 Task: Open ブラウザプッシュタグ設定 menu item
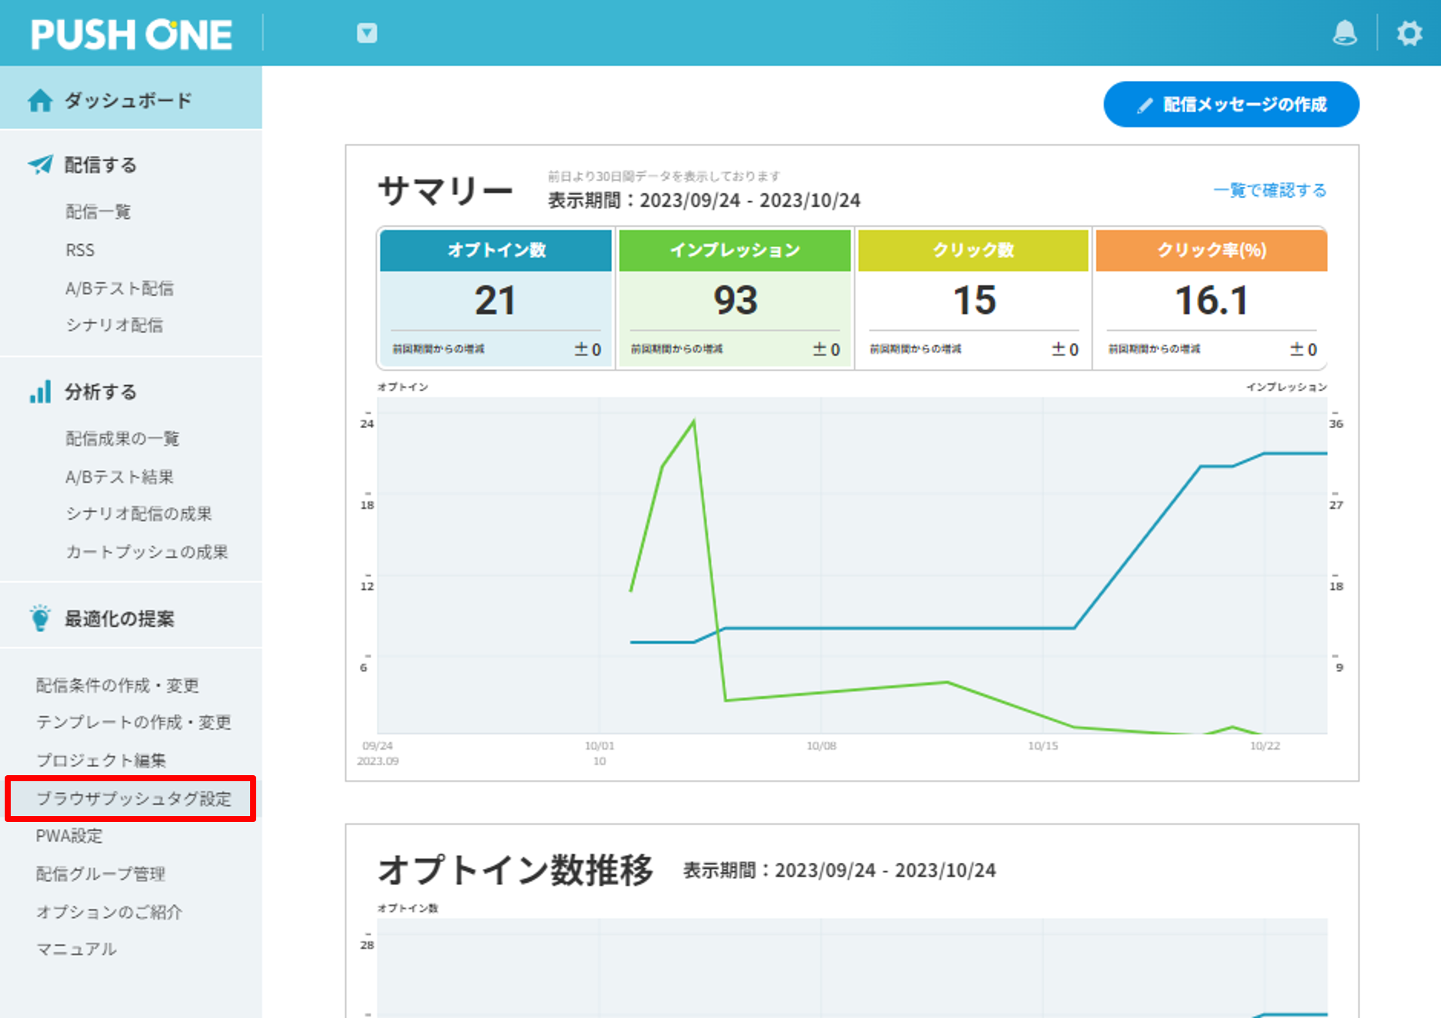133,799
